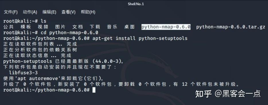Click the highlighted python-nmap-0.6.0 directory name

point(166,27)
